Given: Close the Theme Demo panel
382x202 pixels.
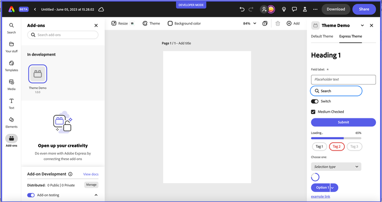Looking at the screenshot, I should (371, 26).
